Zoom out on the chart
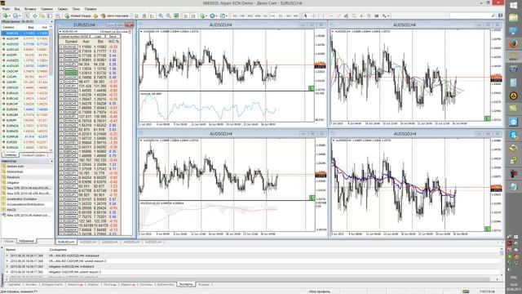The image size is (522, 294). pyautogui.click(x=169, y=16)
